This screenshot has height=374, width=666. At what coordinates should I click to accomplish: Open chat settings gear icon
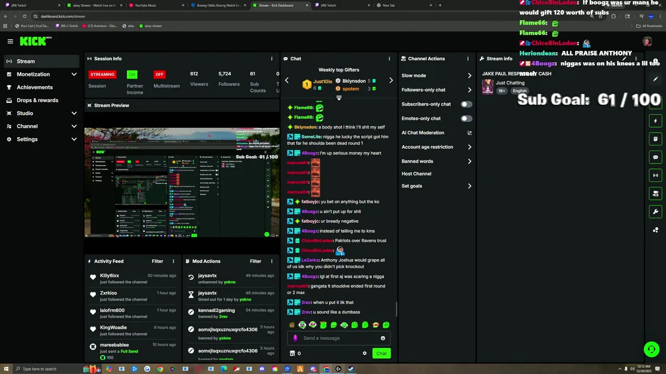pos(364,353)
